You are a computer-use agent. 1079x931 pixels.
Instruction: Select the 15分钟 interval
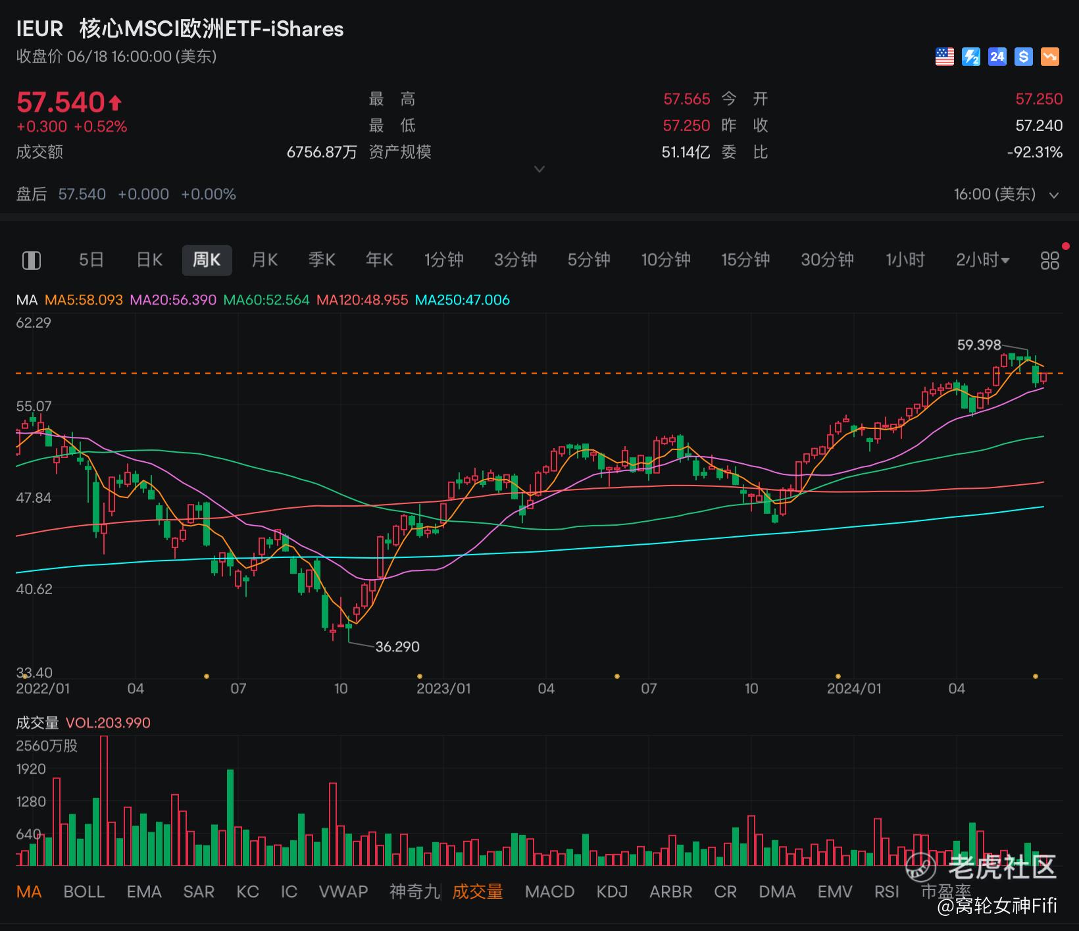coord(745,260)
